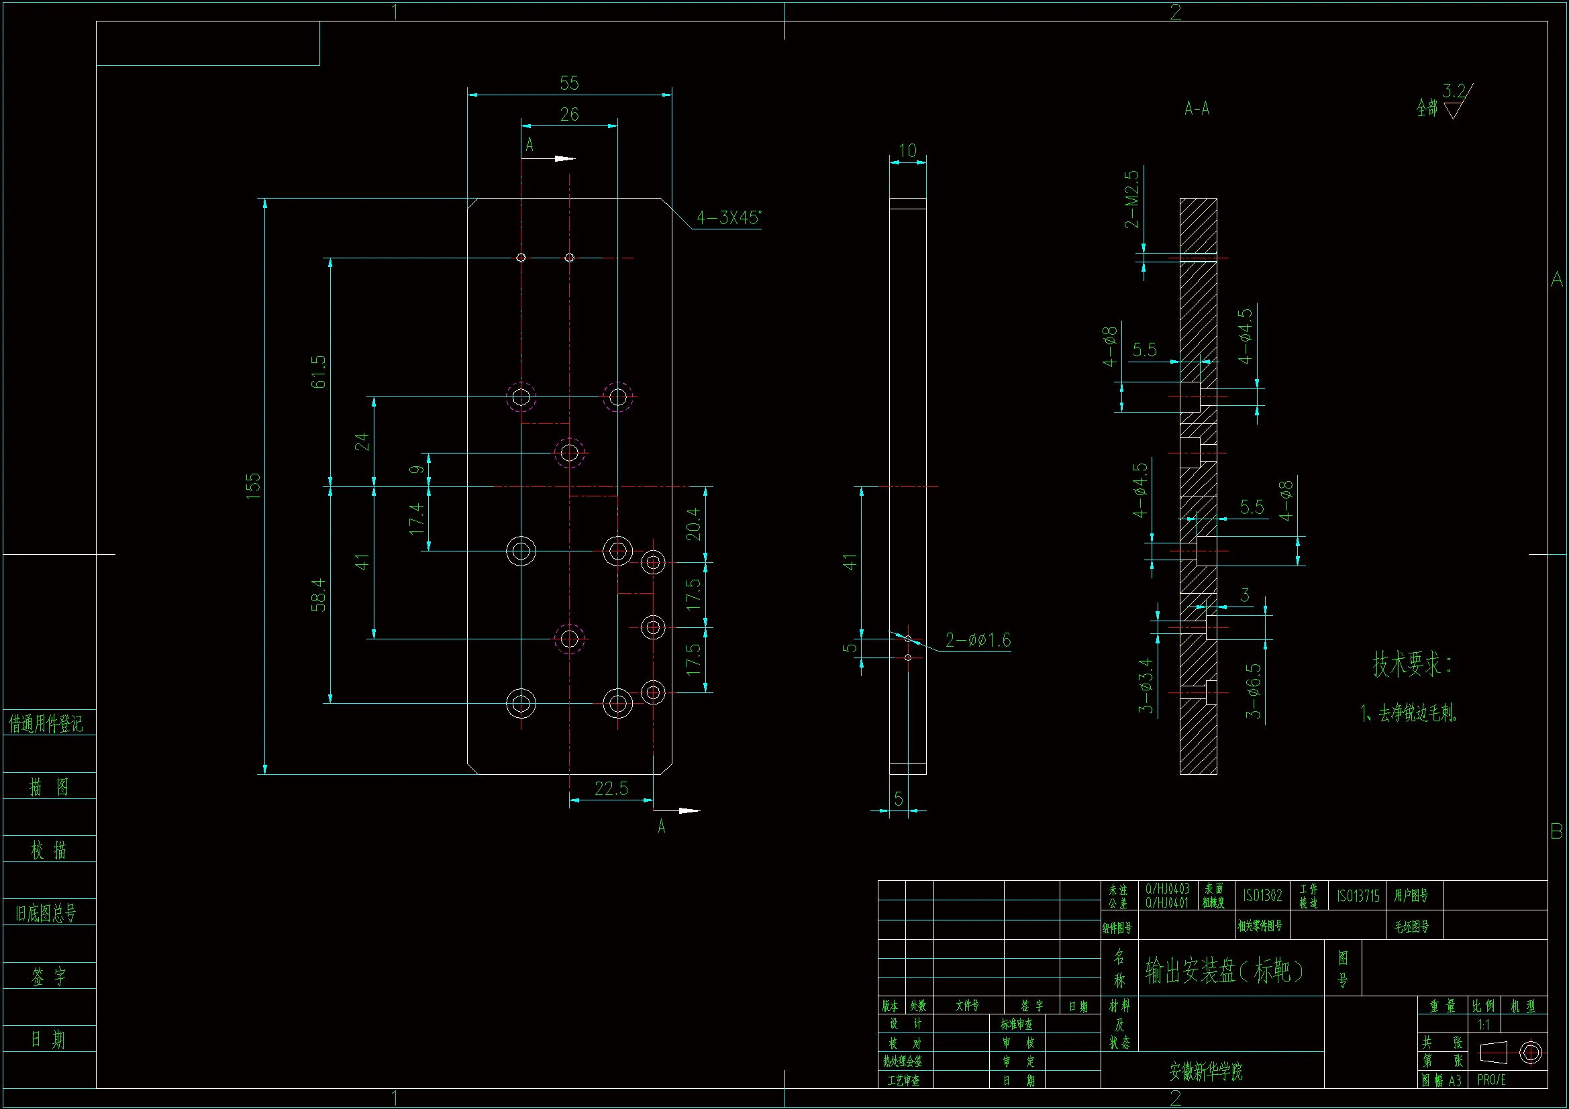Select the 10 thickness dimension in side view
Screen dimensions: 1569x1109
(x=907, y=150)
